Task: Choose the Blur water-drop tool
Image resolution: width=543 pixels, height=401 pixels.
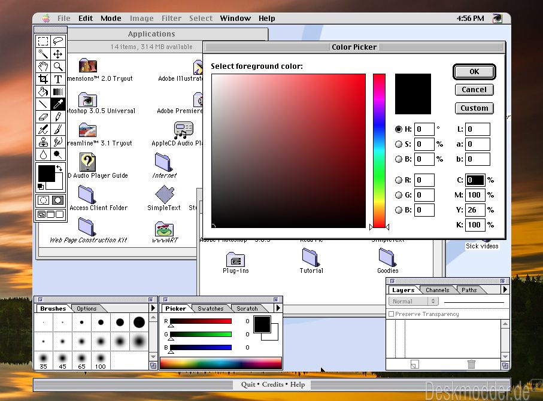Action: tap(43, 154)
